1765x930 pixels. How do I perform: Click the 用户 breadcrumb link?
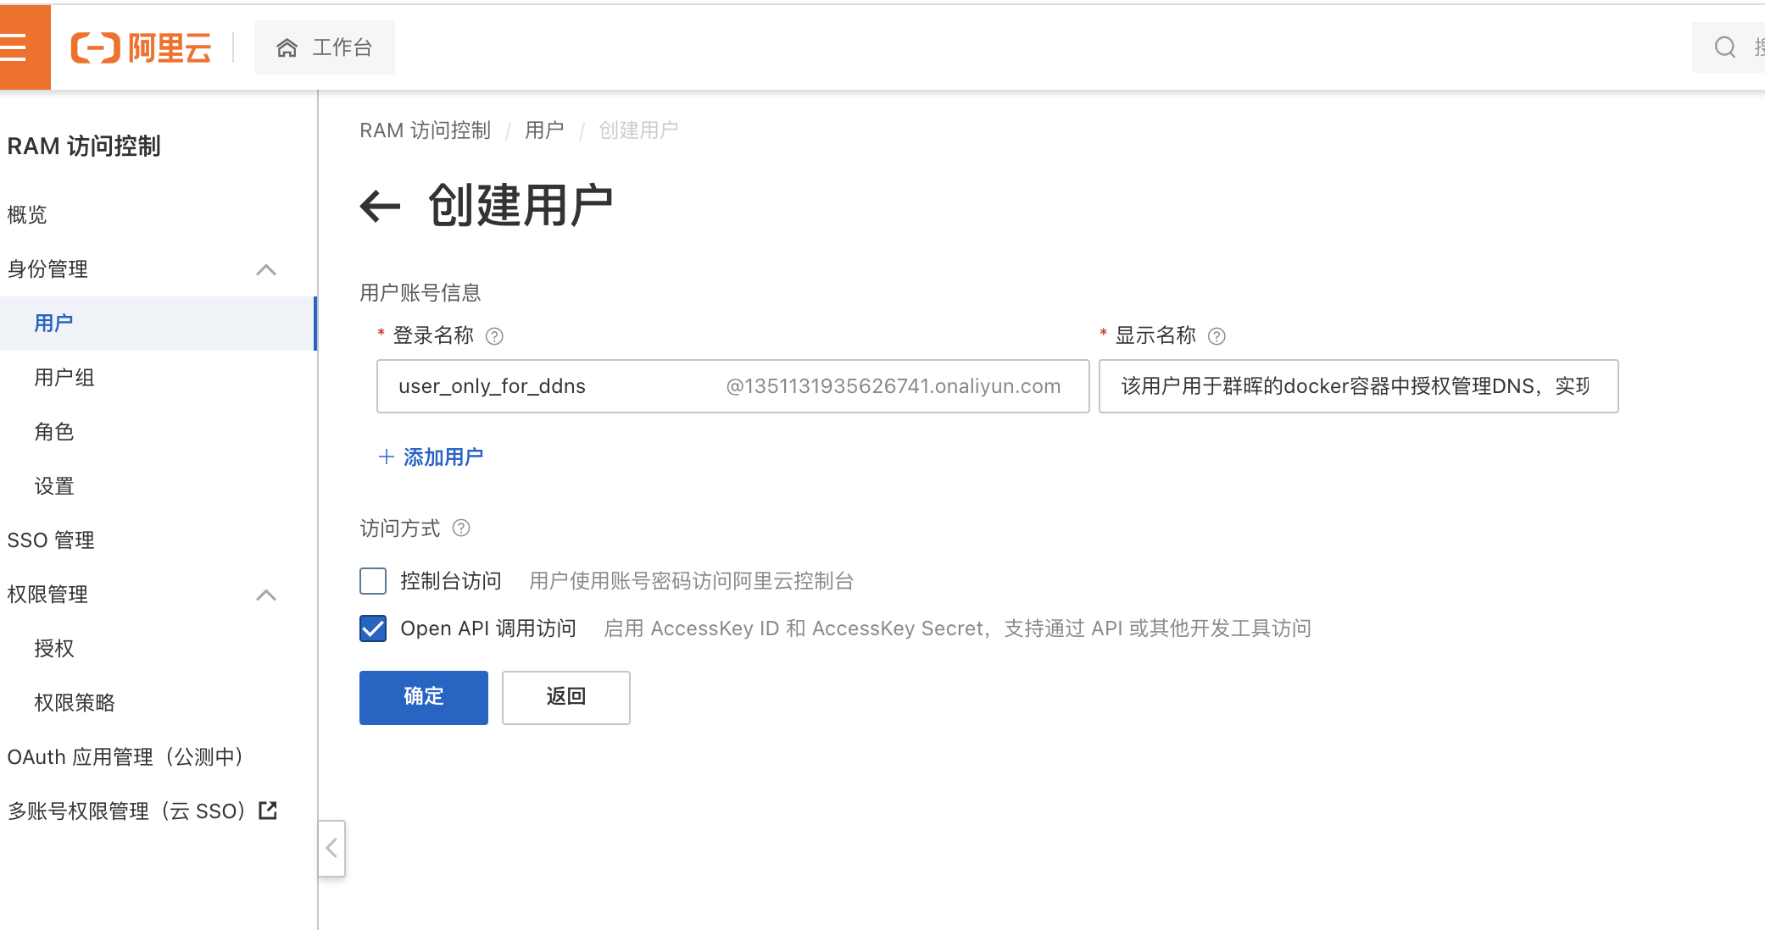[x=544, y=130]
